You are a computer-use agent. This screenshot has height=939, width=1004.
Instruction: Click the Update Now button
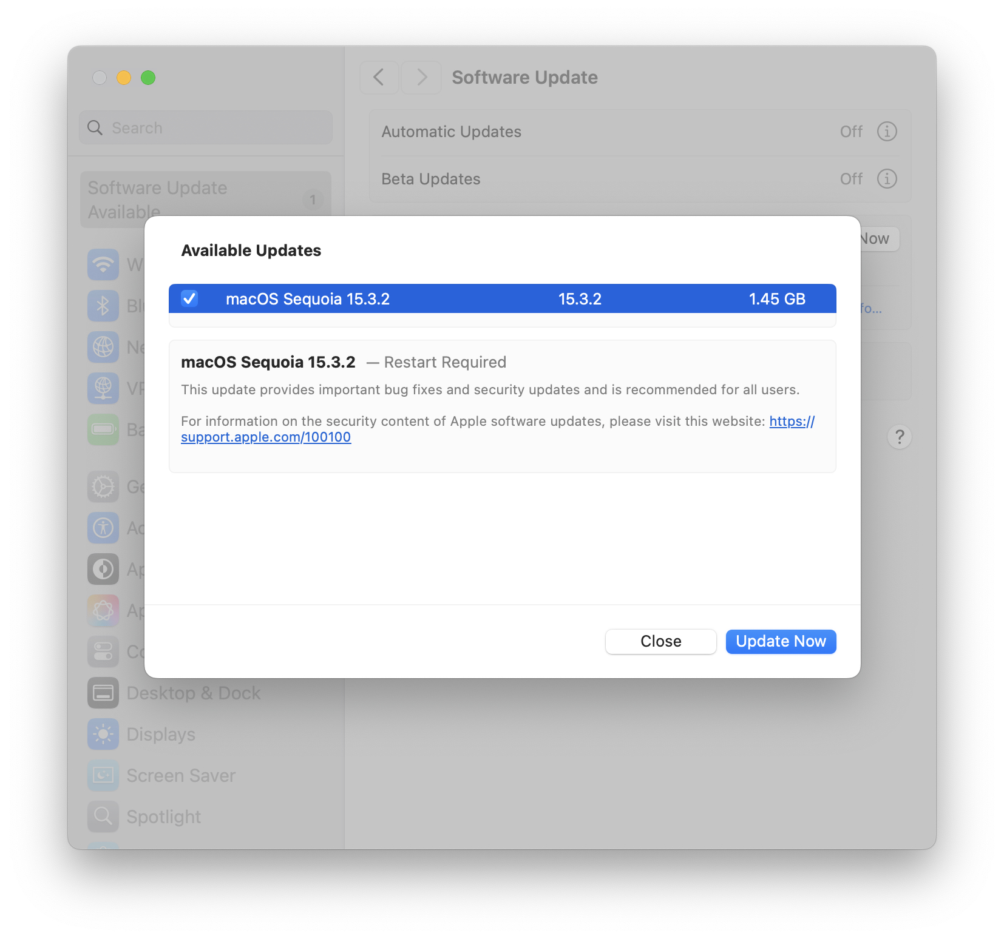781,641
